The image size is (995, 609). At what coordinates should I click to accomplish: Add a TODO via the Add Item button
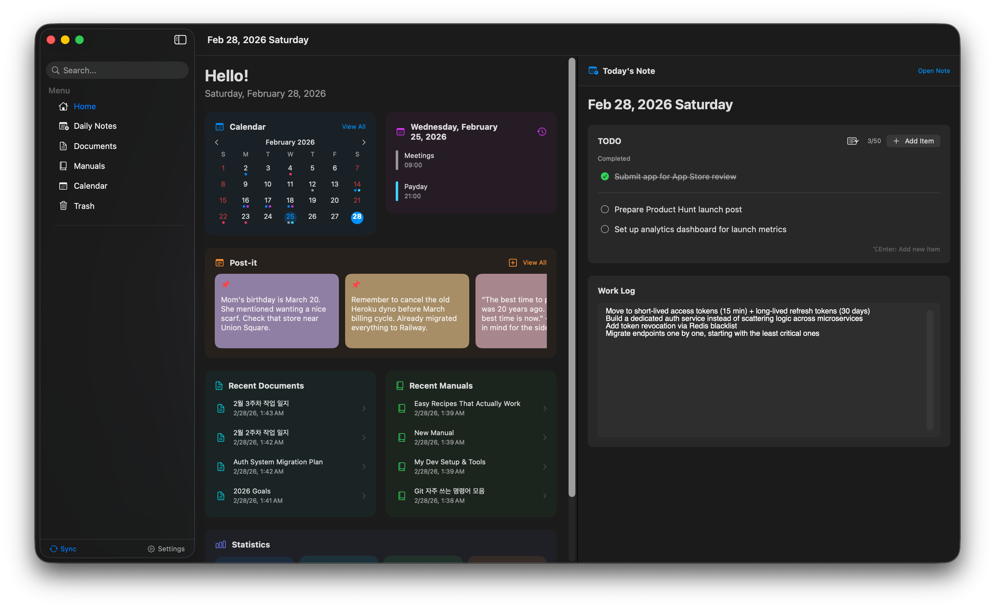pyautogui.click(x=913, y=141)
